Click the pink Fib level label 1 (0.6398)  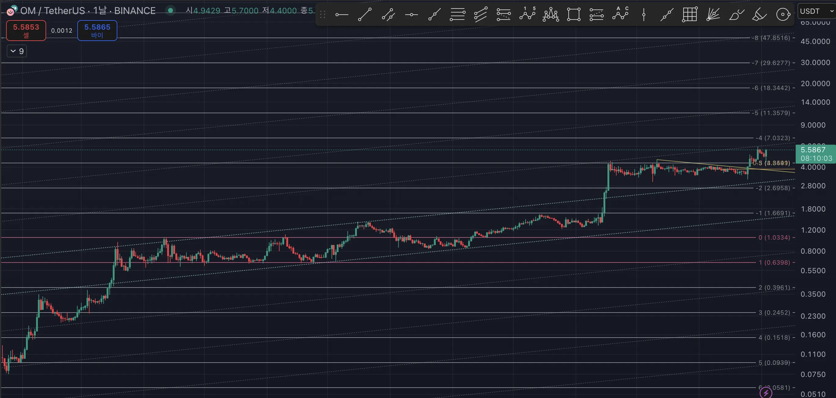coord(774,262)
